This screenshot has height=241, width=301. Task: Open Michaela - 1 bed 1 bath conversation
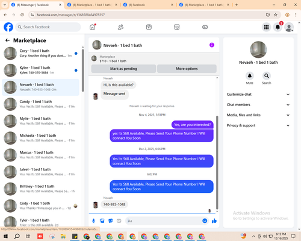pos(41,138)
